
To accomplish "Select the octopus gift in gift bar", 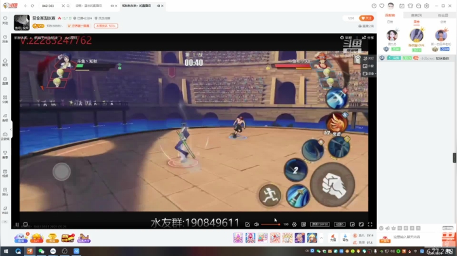I will (x=238, y=238).
